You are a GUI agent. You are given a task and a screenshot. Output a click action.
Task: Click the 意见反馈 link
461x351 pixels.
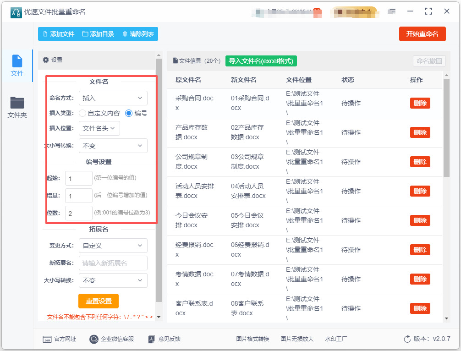click(x=165, y=339)
